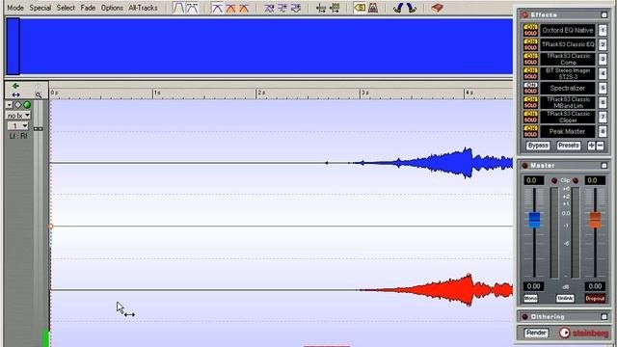Screen dimensions: 617x347
Task: Collapse the Master panel square button
Action: click(604, 166)
